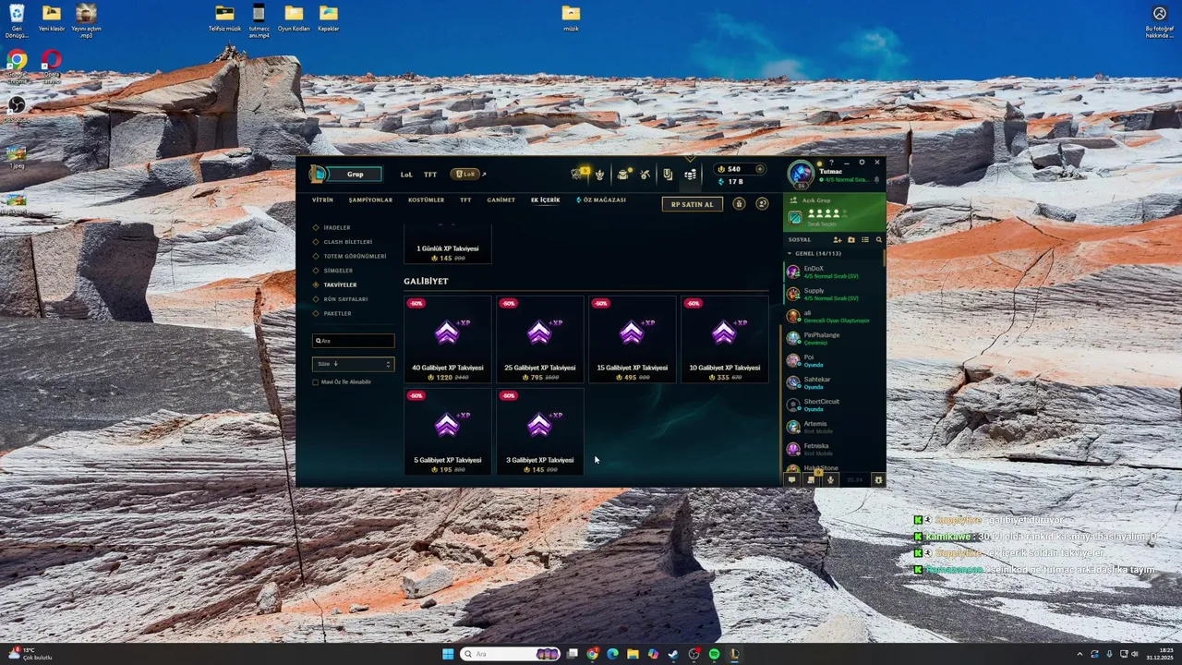1182x665 pixels.
Task: Select the 5 Galibiyet XP Takviyesi card
Action: [x=447, y=431]
